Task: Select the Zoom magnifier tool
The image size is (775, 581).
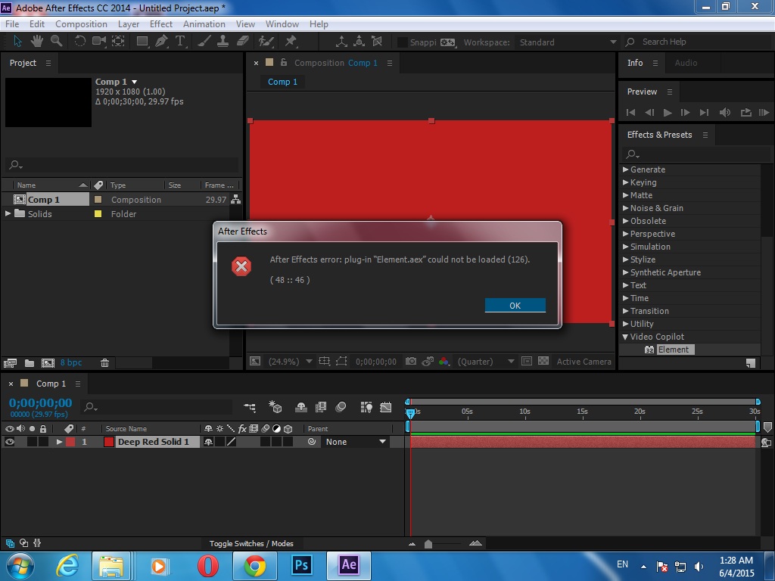Action: tap(56, 42)
